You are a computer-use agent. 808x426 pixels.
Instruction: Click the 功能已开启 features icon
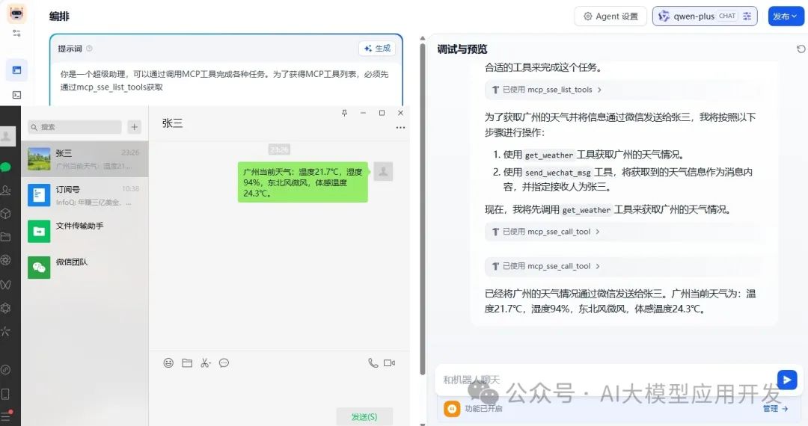[x=452, y=409]
